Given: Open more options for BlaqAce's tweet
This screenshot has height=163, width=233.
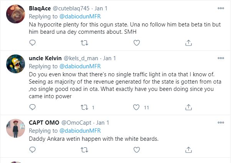Looking at the screenshot, I should tap(221, 8).
